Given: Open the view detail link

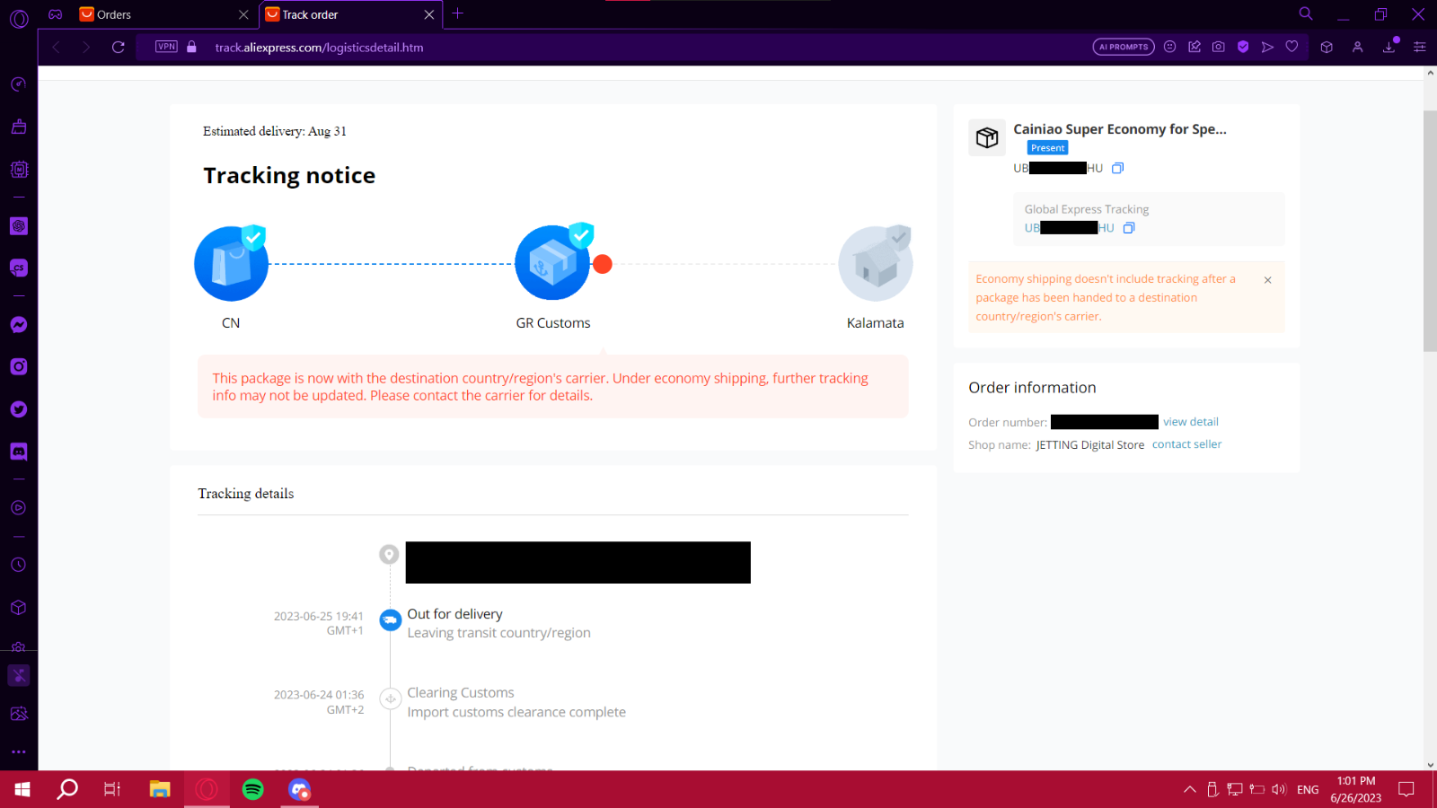Looking at the screenshot, I should (x=1191, y=422).
